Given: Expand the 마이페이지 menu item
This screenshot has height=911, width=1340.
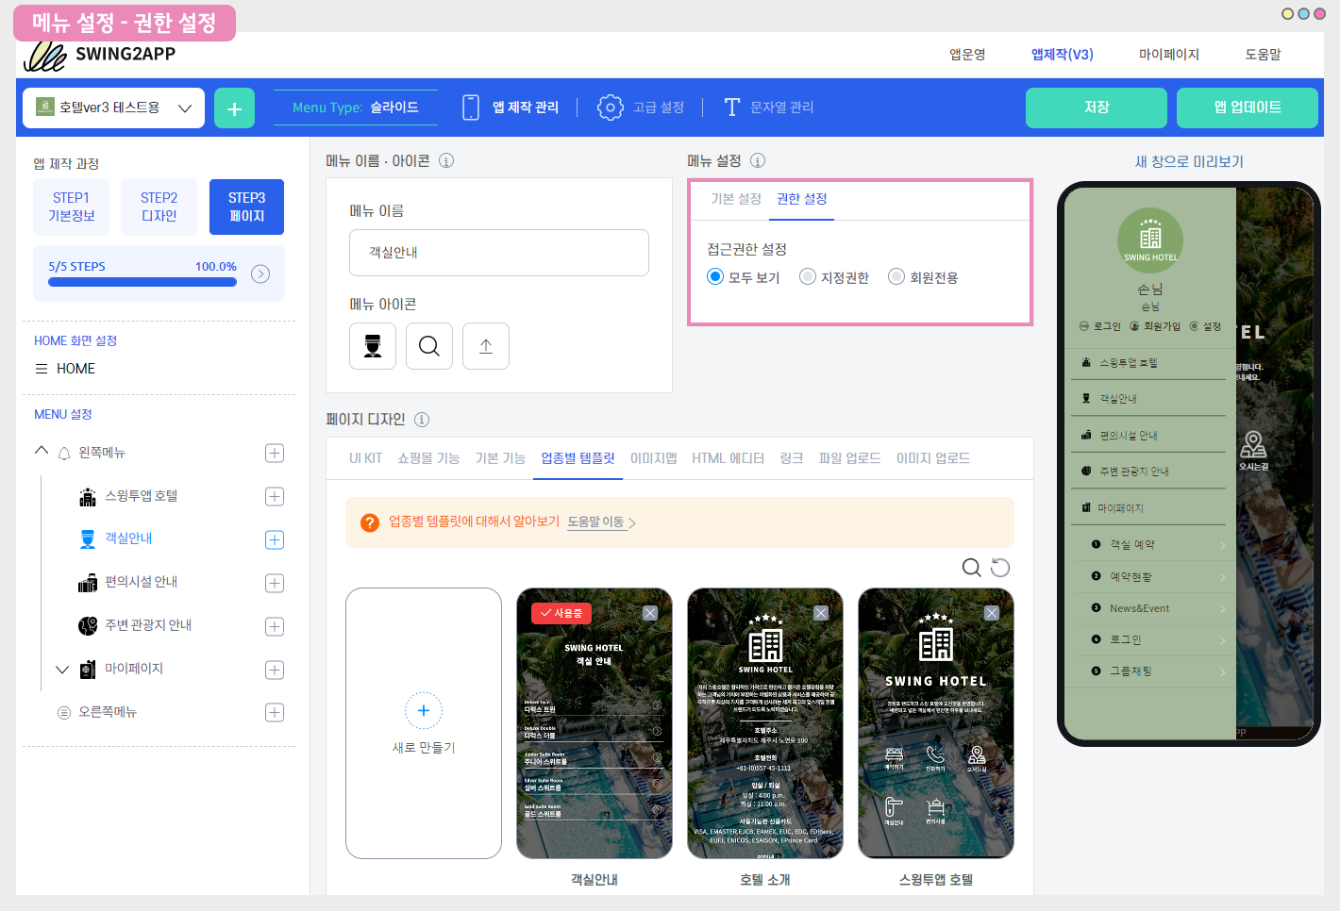Looking at the screenshot, I should click(x=62, y=670).
